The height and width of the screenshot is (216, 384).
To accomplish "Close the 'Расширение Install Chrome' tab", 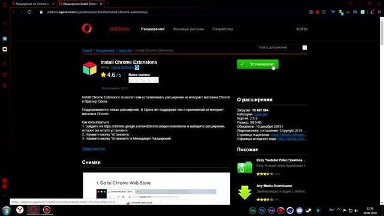I will tap(101, 4).
